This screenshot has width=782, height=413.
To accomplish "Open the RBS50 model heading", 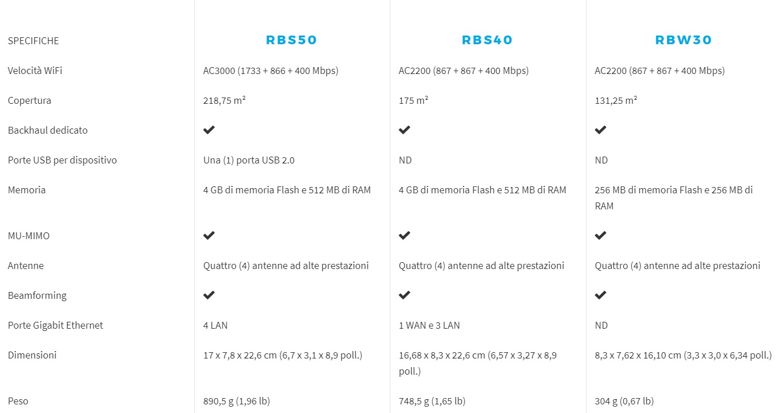I will (292, 40).
